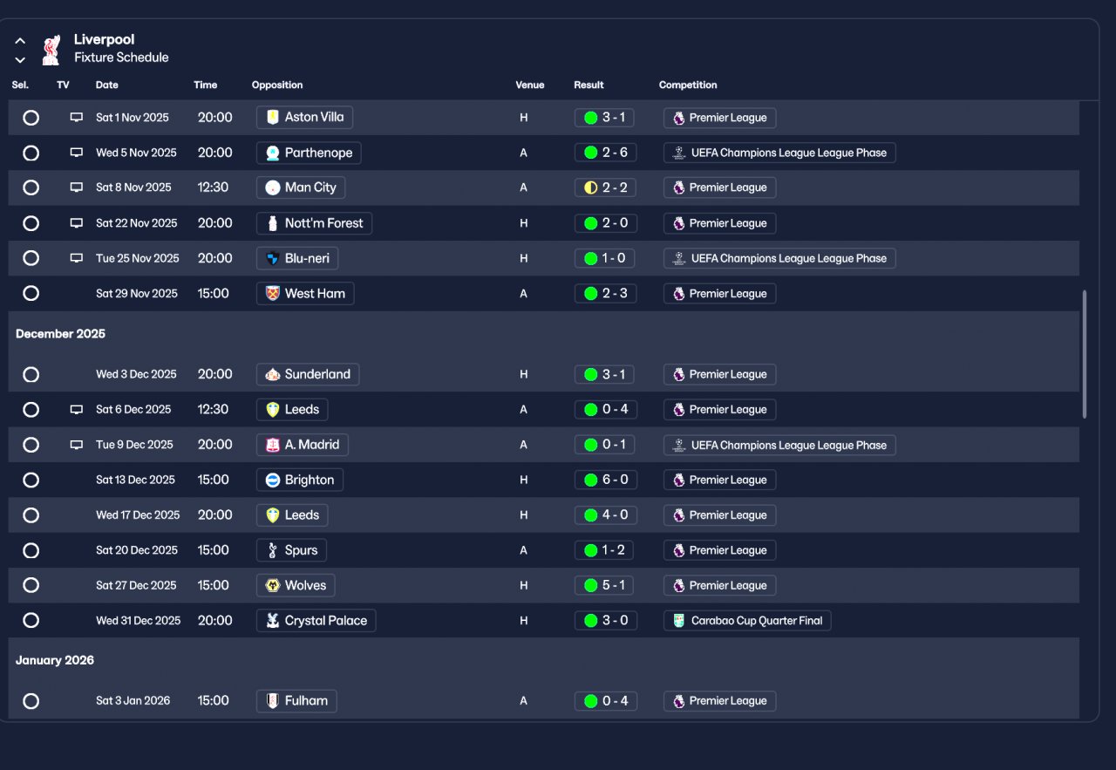Click Champions League icon in Blu-neri row
Screen dimensions: 1116x770
679,258
